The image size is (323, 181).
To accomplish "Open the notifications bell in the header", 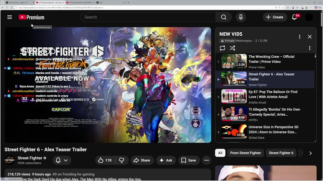I will click(x=294, y=17).
